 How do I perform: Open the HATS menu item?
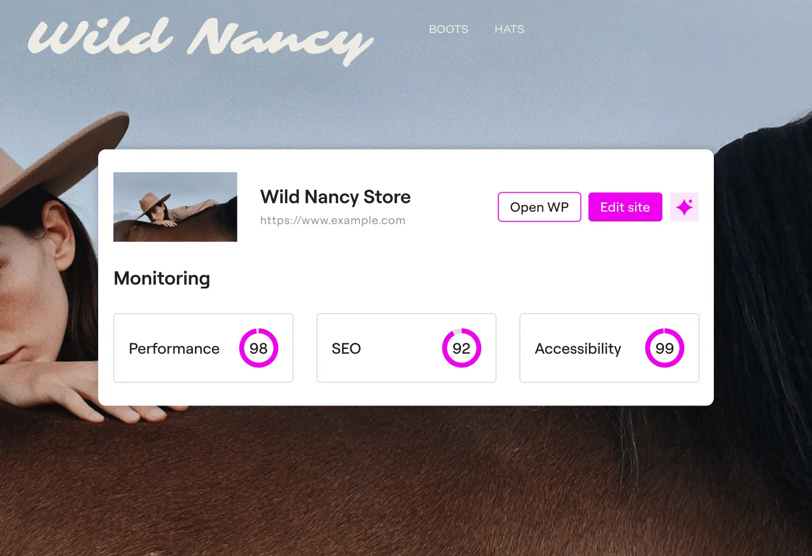(509, 29)
